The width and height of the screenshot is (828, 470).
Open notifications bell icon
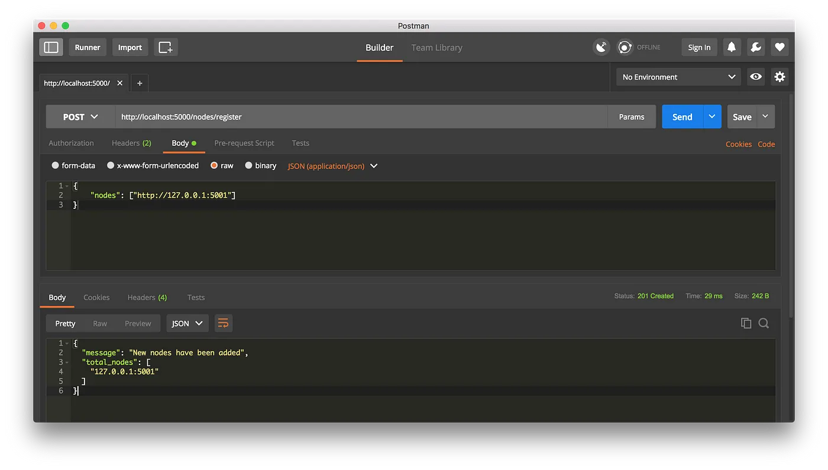coord(732,47)
